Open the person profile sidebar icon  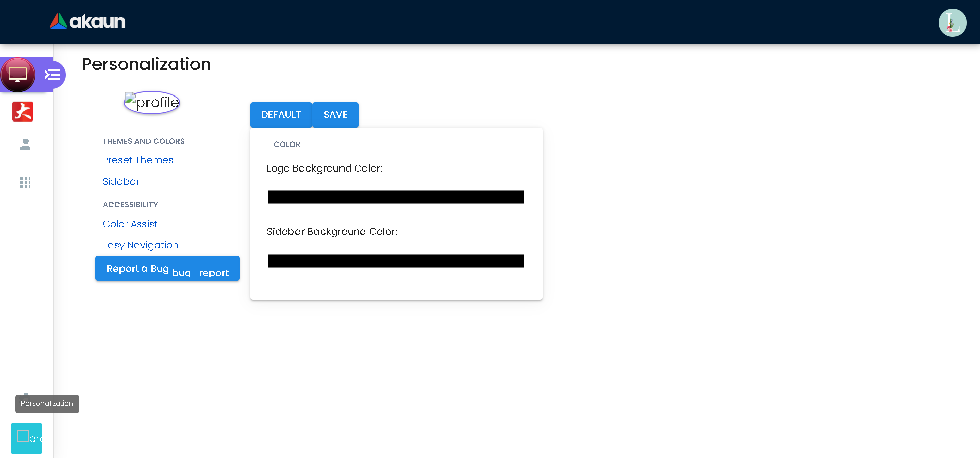(25, 144)
